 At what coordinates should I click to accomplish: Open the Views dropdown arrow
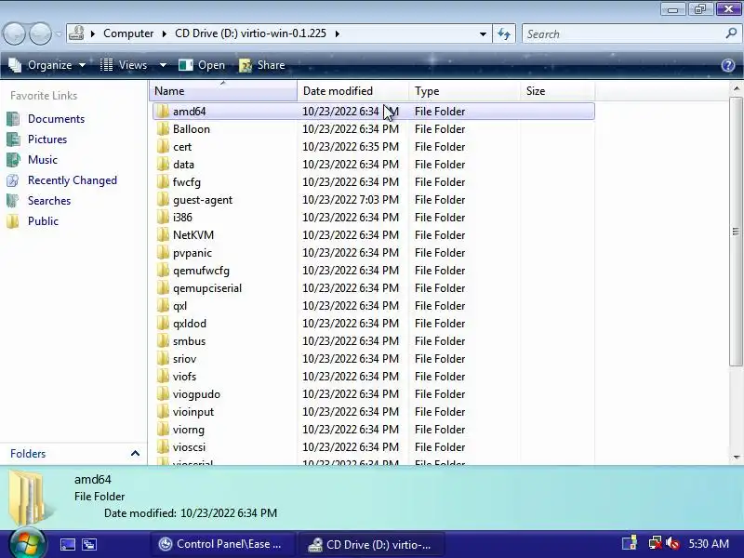[163, 65]
